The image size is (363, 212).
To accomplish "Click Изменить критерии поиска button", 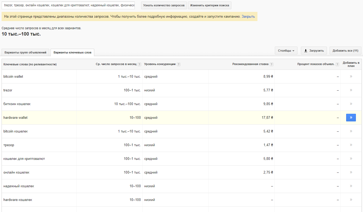I will 210,5.
